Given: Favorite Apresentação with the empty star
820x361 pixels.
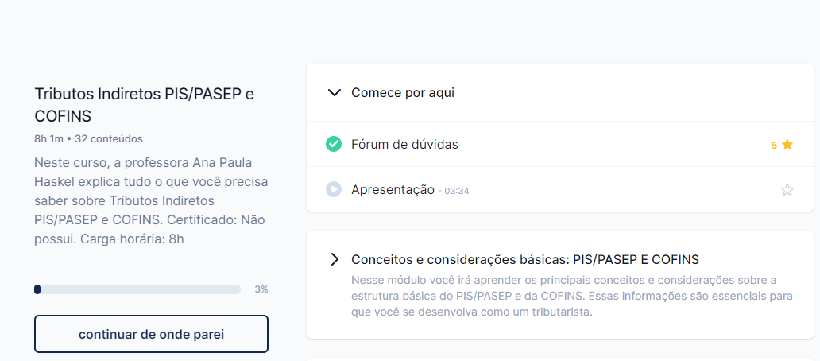Looking at the screenshot, I should pyautogui.click(x=787, y=190).
